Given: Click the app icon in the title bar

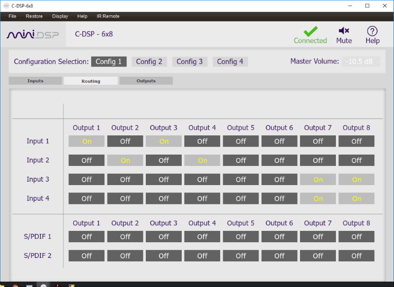Looking at the screenshot, I should pos(6,6).
